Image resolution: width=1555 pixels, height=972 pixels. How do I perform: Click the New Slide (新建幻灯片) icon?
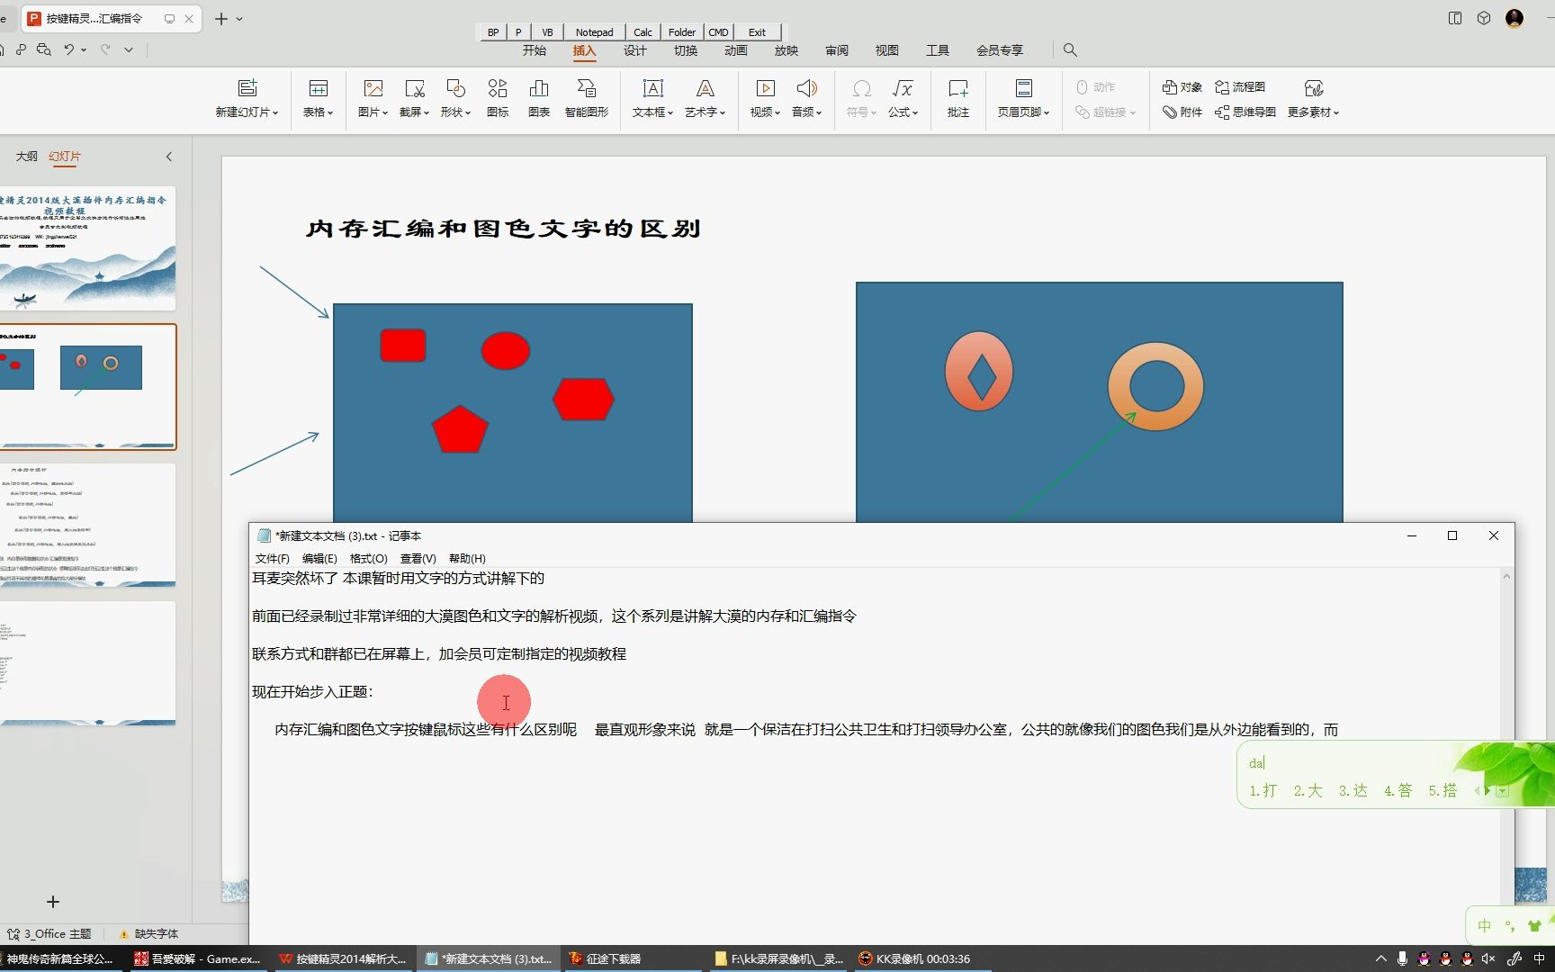tap(247, 88)
